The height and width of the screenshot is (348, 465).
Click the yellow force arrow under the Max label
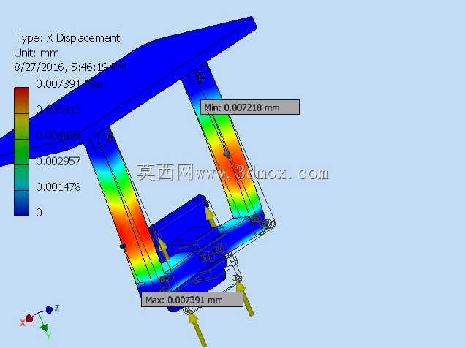click(197, 330)
